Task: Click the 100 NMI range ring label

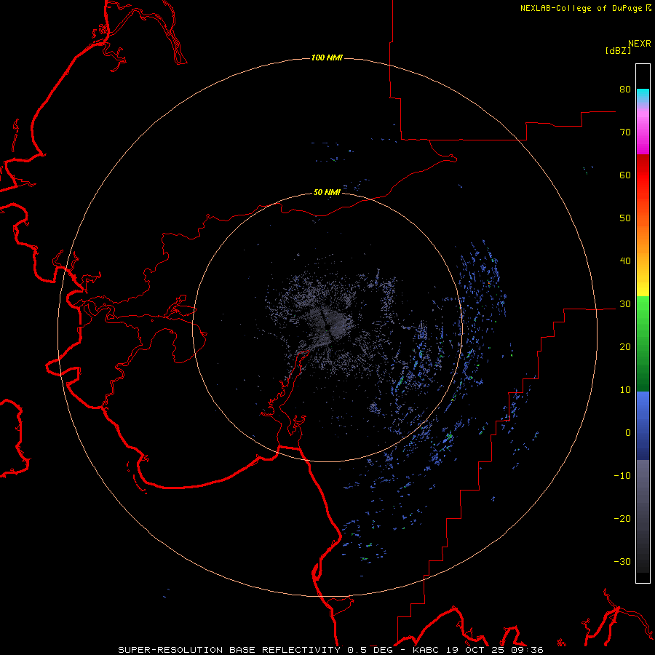Action: [327, 57]
